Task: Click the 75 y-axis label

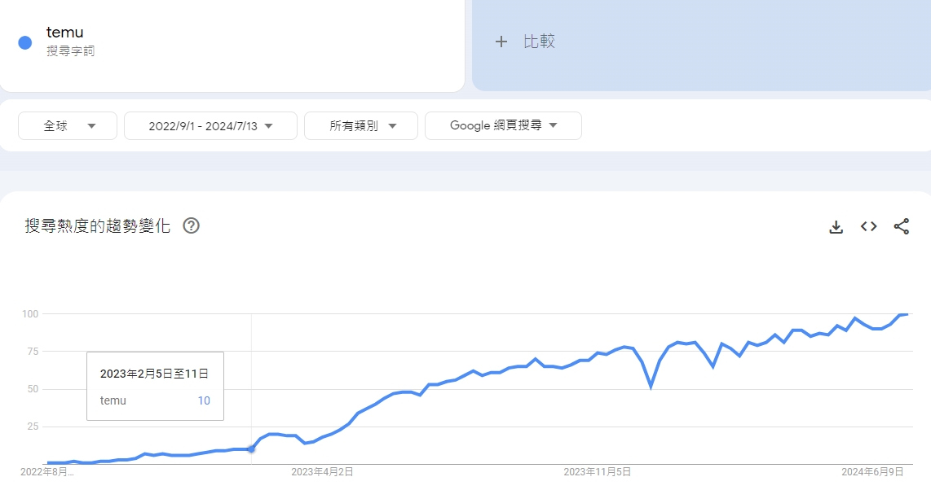Action: (x=33, y=352)
